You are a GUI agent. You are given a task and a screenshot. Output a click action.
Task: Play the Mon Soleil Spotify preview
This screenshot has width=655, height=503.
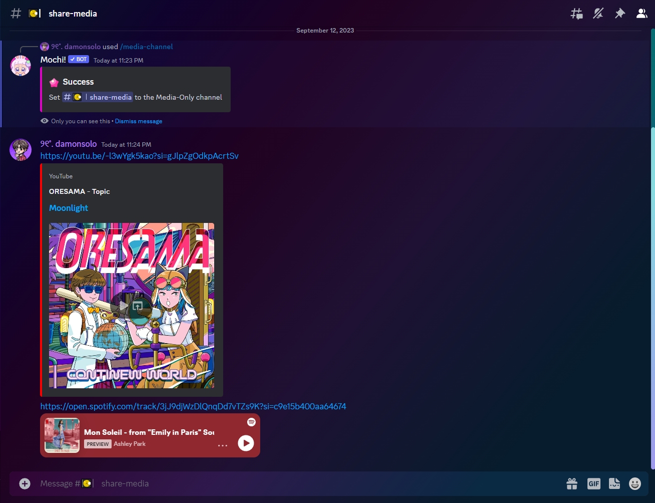(246, 443)
